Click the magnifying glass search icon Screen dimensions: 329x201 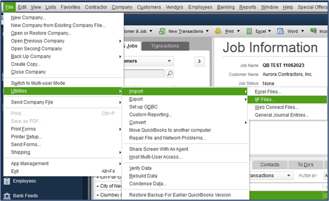point(170,74)
